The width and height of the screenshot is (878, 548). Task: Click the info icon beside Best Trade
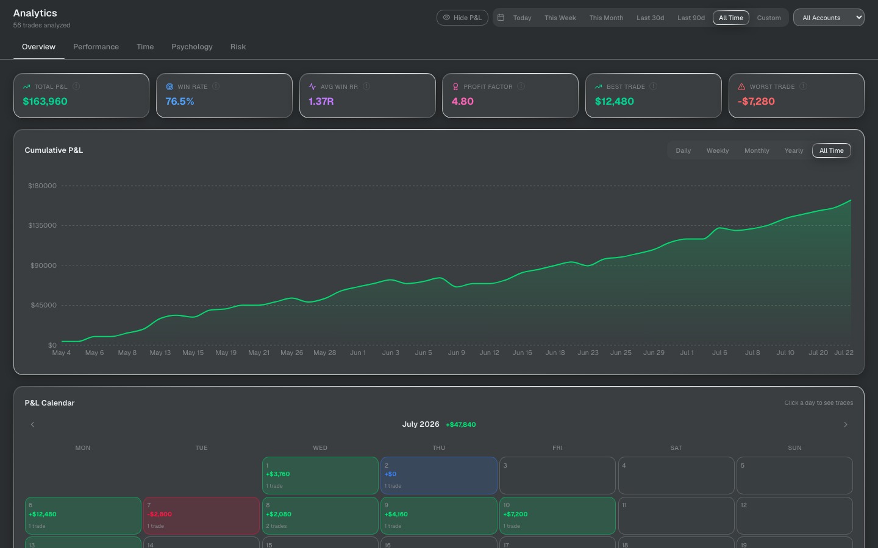click(653, 86)
